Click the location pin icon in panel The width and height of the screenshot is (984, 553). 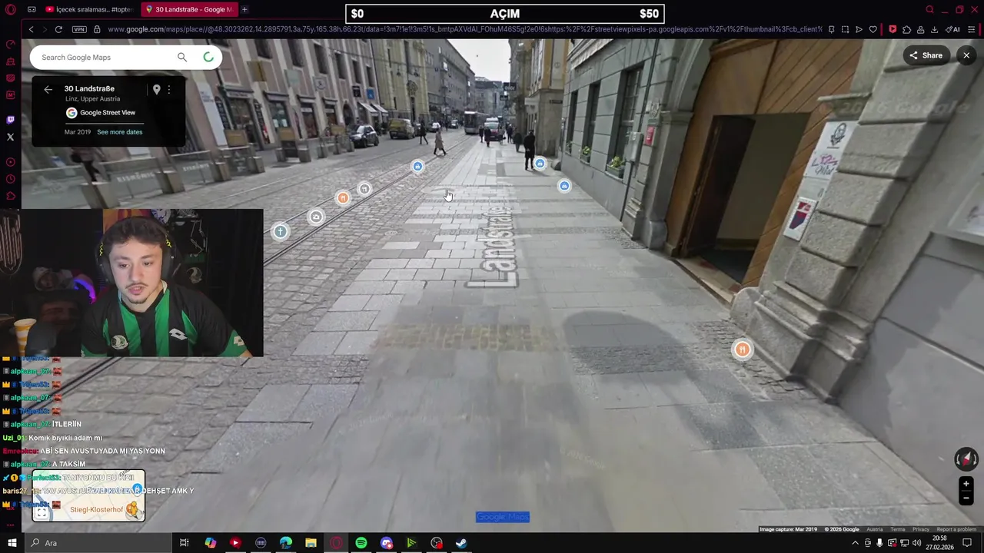click(x=156, y=89)
